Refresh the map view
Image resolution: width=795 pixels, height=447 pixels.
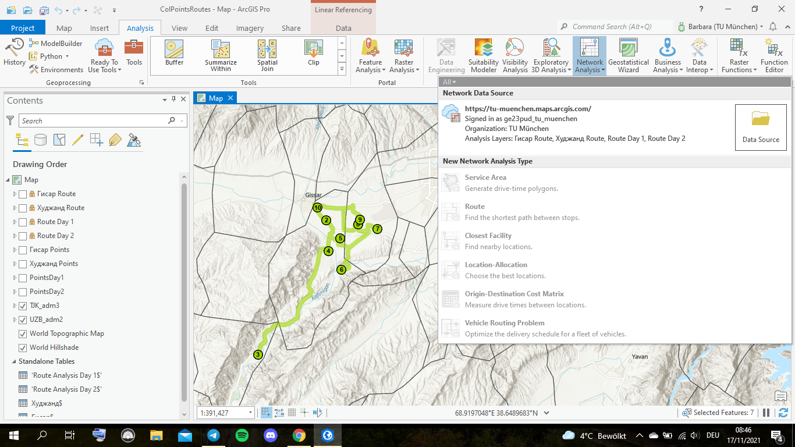tap(783, 413)
